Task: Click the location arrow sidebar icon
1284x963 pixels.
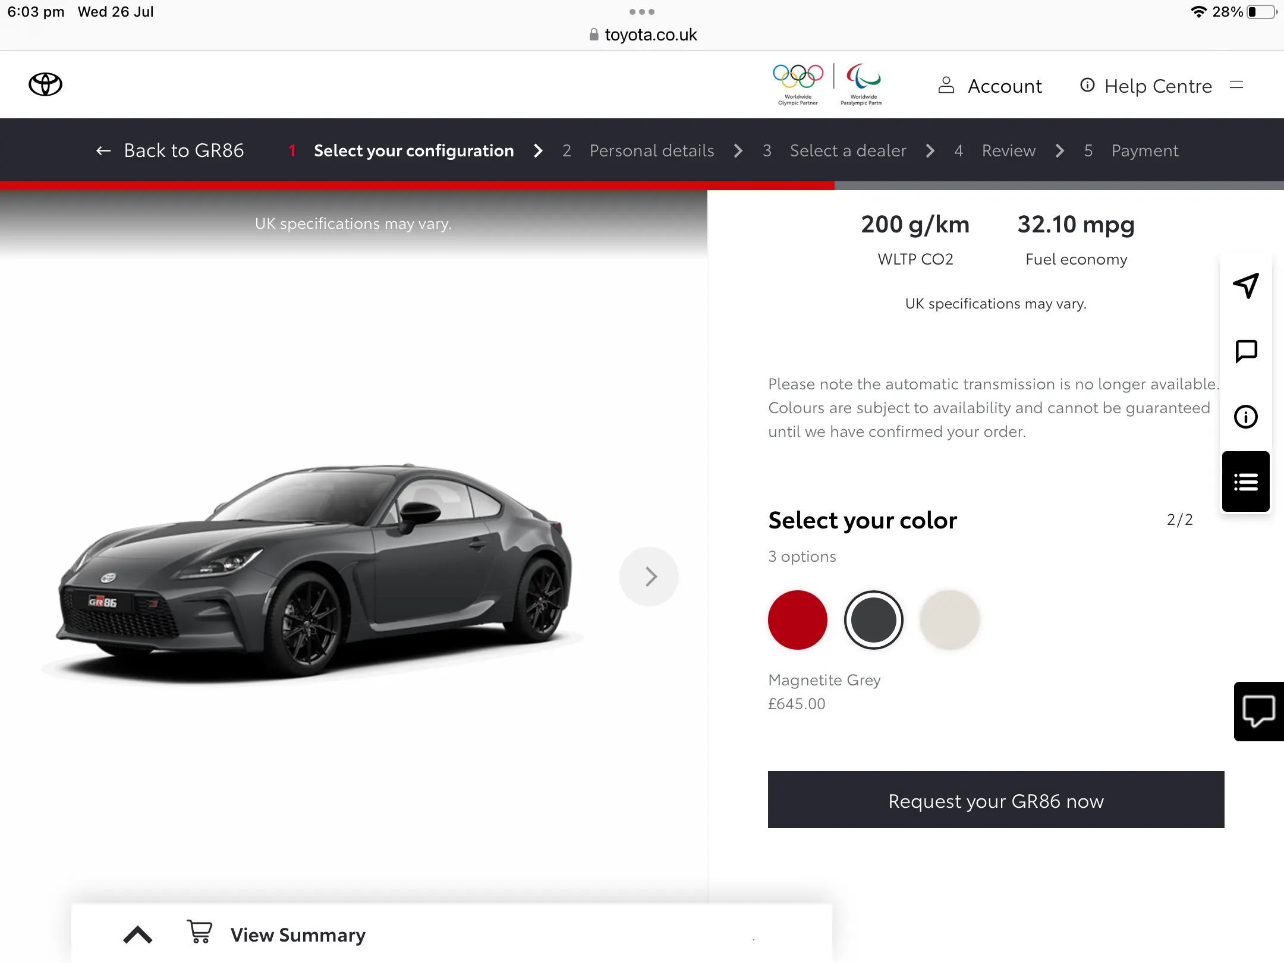Action: [1246, 286]
